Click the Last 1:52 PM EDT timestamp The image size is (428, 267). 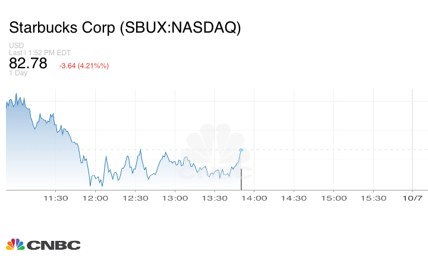tap(40, 53)
